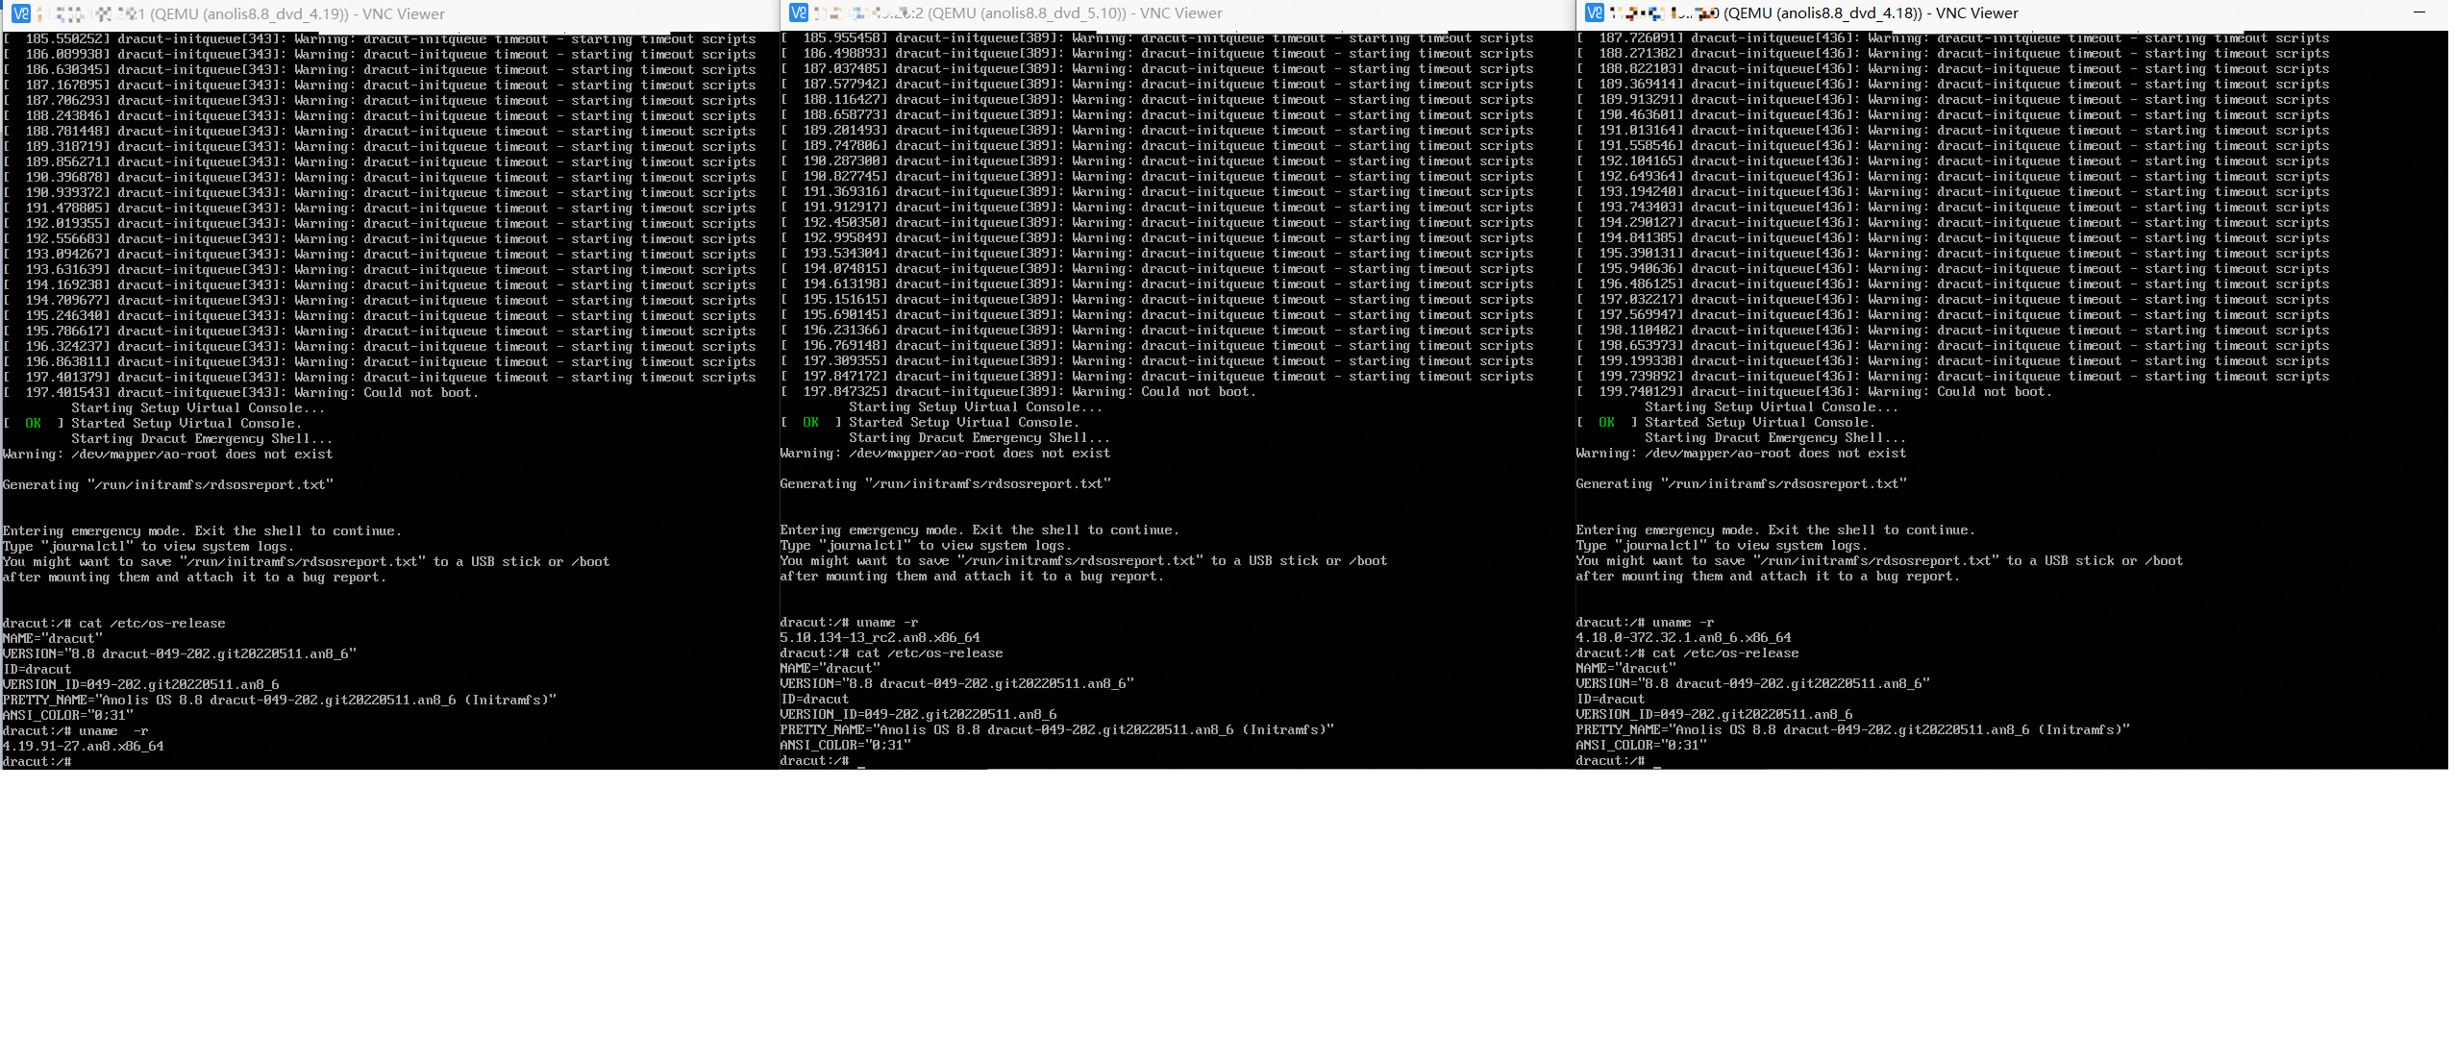Click kernel version 4.19.91-27.an8.x86_64 text

(x=83, y=747)
